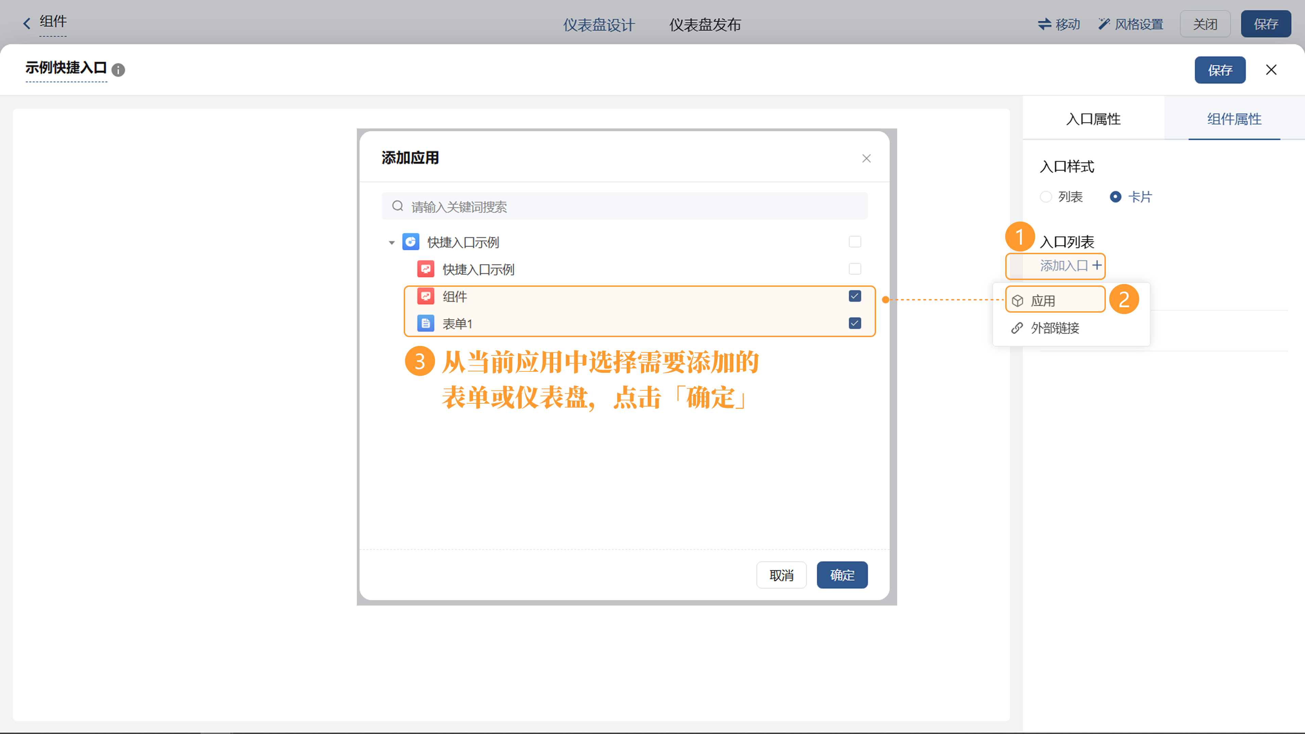
Task: Click the 请输入关键词搜索 search field
Action: (x=625, y=206)
